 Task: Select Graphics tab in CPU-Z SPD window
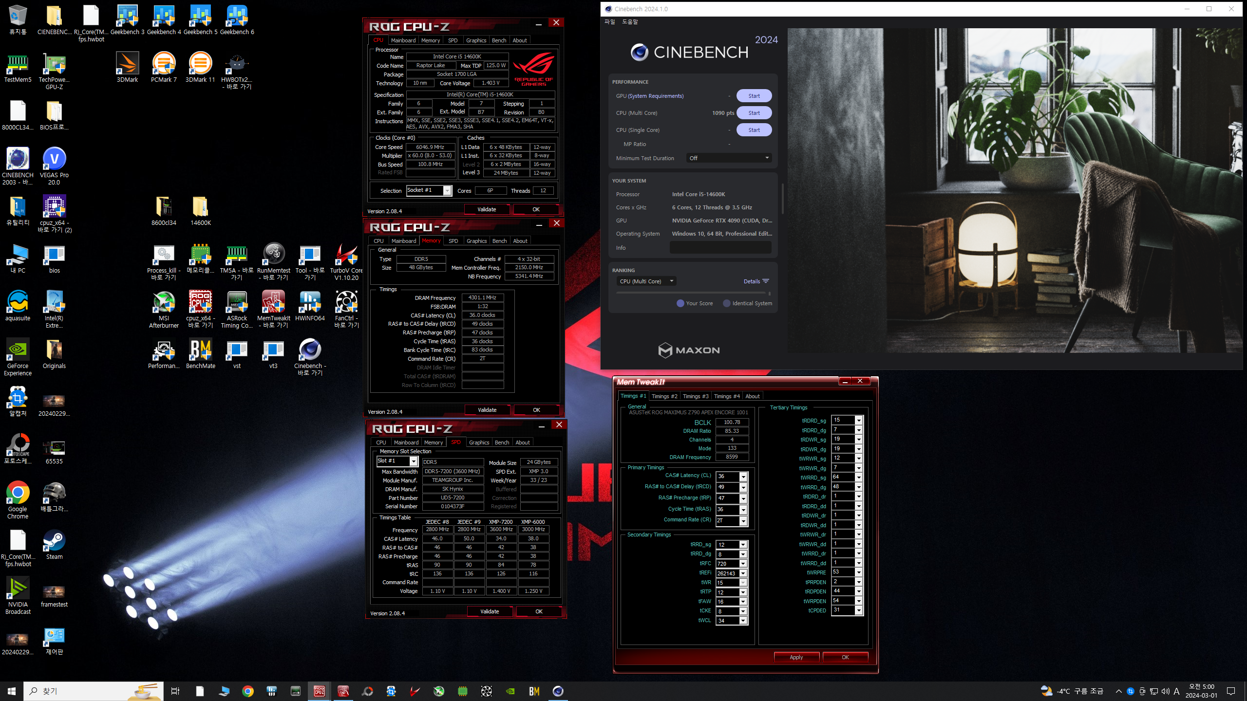pyautogui.click(x=479, y=443)
